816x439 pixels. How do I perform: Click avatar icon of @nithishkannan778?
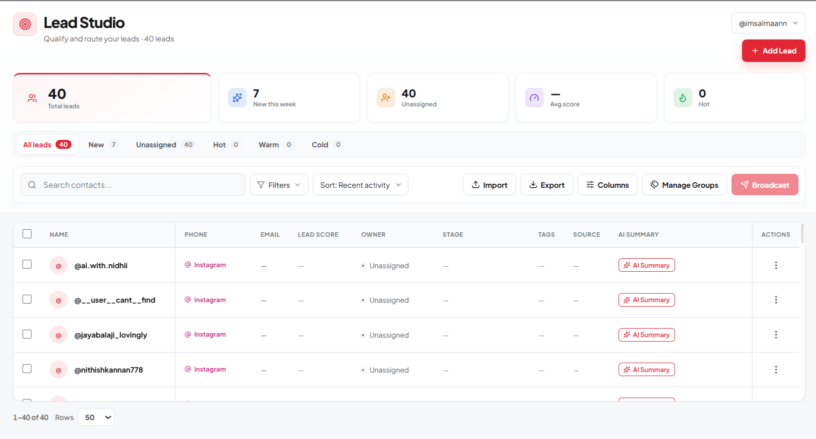pyautogui.click(x=58, y=370)
